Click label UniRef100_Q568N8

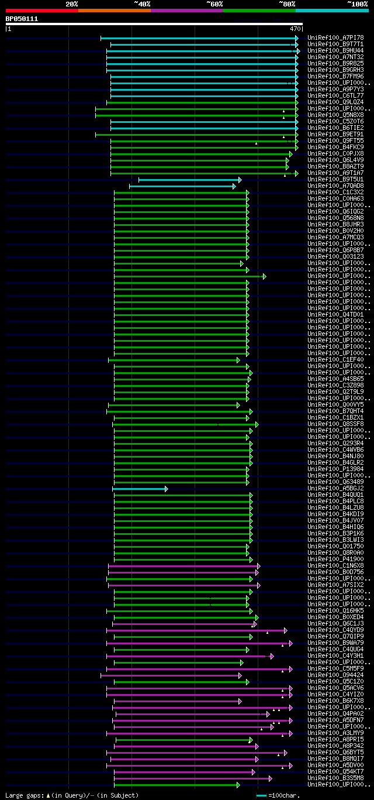tap(335, 218)
